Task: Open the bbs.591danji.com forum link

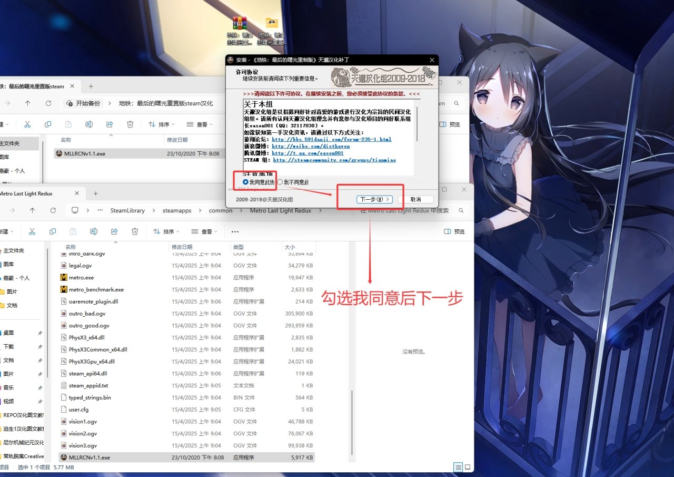Action: click(332, 139)
